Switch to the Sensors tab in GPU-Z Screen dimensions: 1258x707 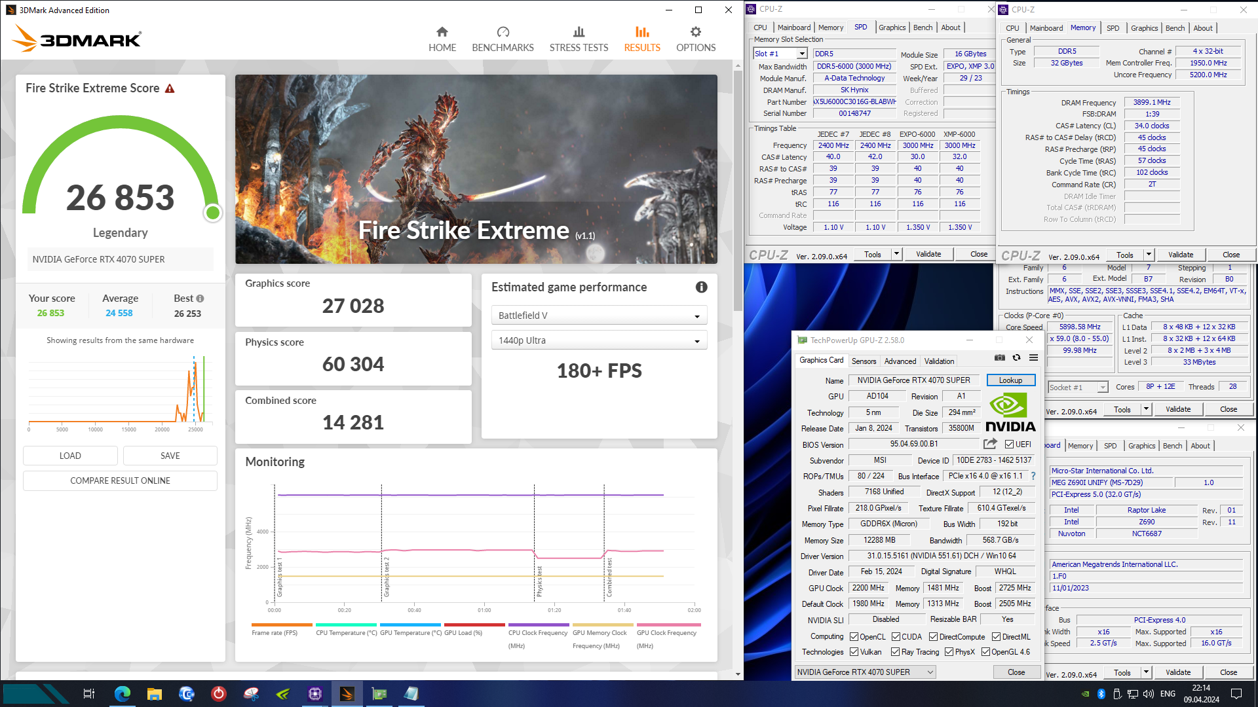pyautogui.click(x=864, y=361)
